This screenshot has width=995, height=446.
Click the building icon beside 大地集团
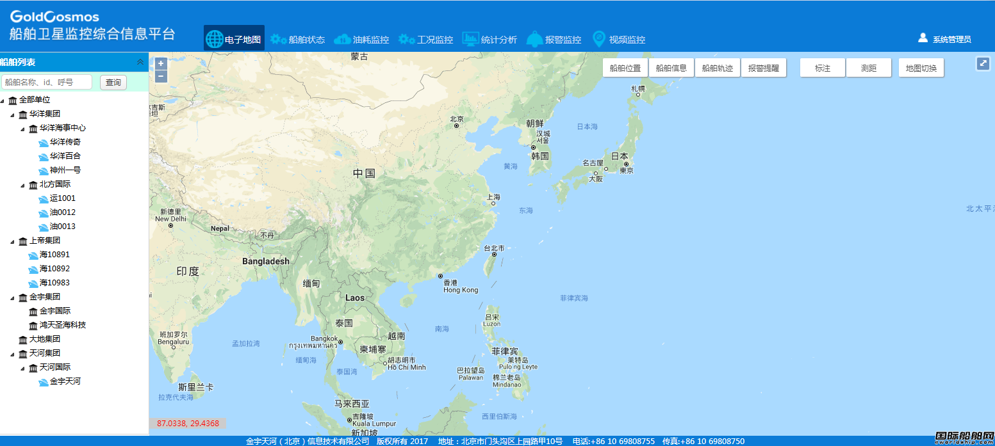pyautogui.click(x=23, y=340)
